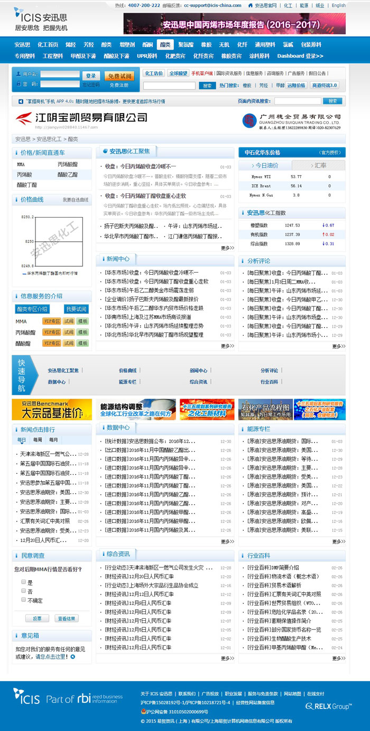Click 模板 button in 醋酸酯 row
Screen dimensions: 370x731
coord(82,344)
